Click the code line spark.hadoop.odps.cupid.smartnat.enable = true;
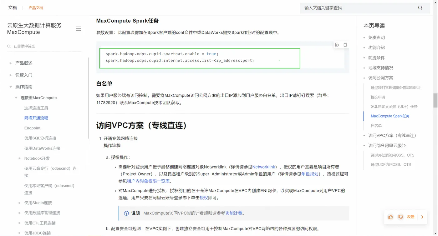The height and width of the screenshot is (236, 438). coord(162,54)
